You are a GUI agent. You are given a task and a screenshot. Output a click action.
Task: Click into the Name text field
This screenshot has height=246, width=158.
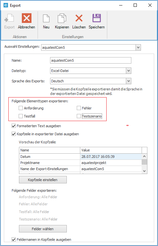91,60
